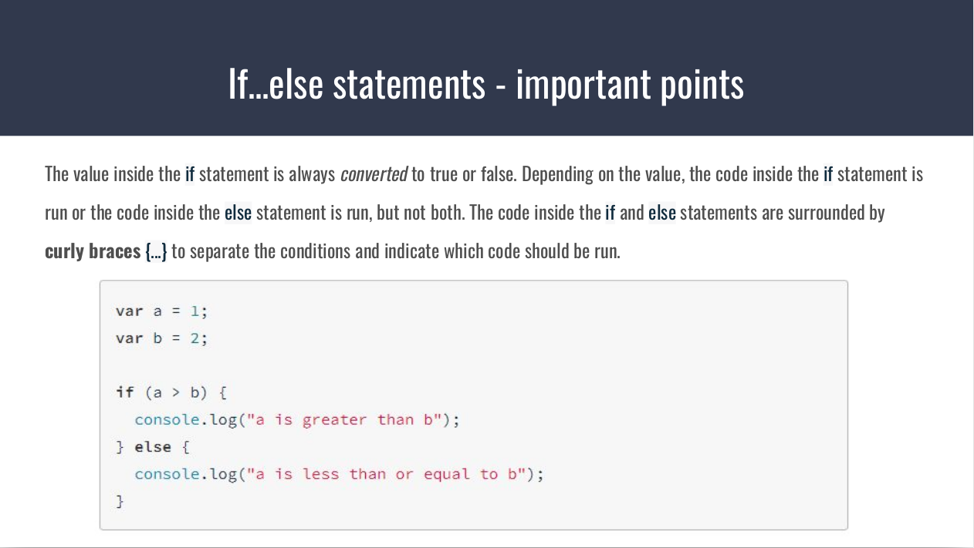Click the bold 'else' keyword in code
The image size is (974, 548).
(153, 447)
